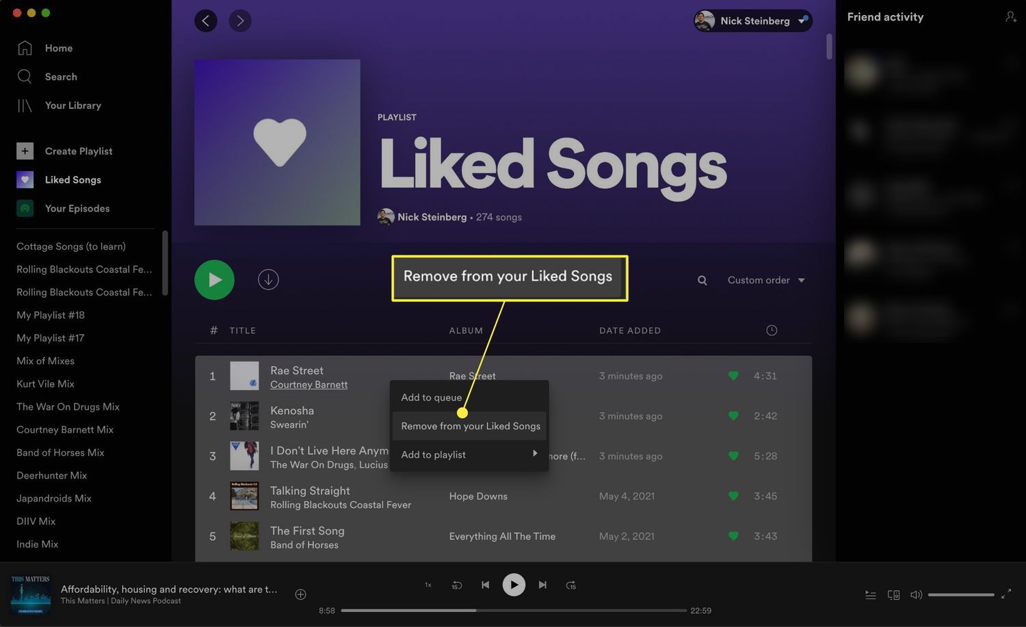Skip back 15 seconds in the podcast
Screen dimensions: 1026x627
tap(456, 585)
